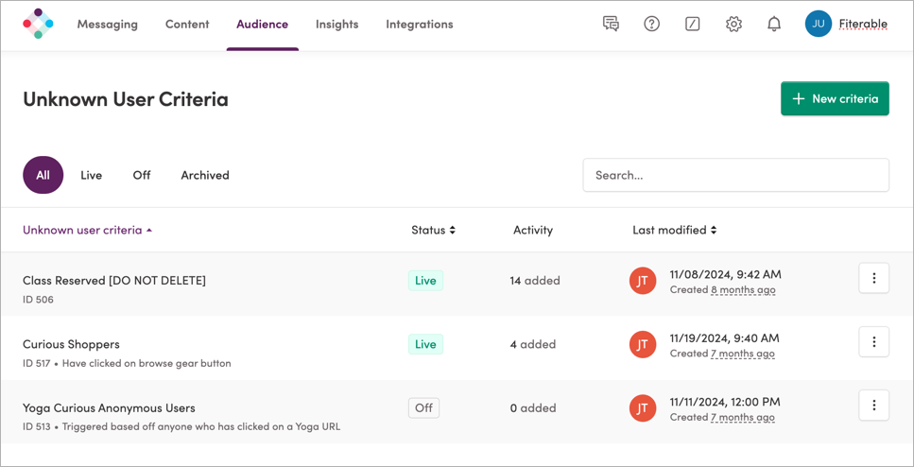Open the Audience menu
This screenshot has width=914, height=467.
[x=263, y=25]
